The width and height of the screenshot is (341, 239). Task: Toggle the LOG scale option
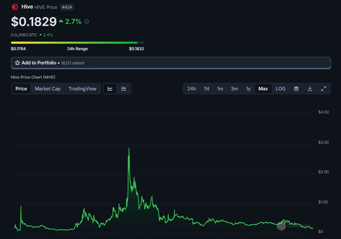[281, 89]
